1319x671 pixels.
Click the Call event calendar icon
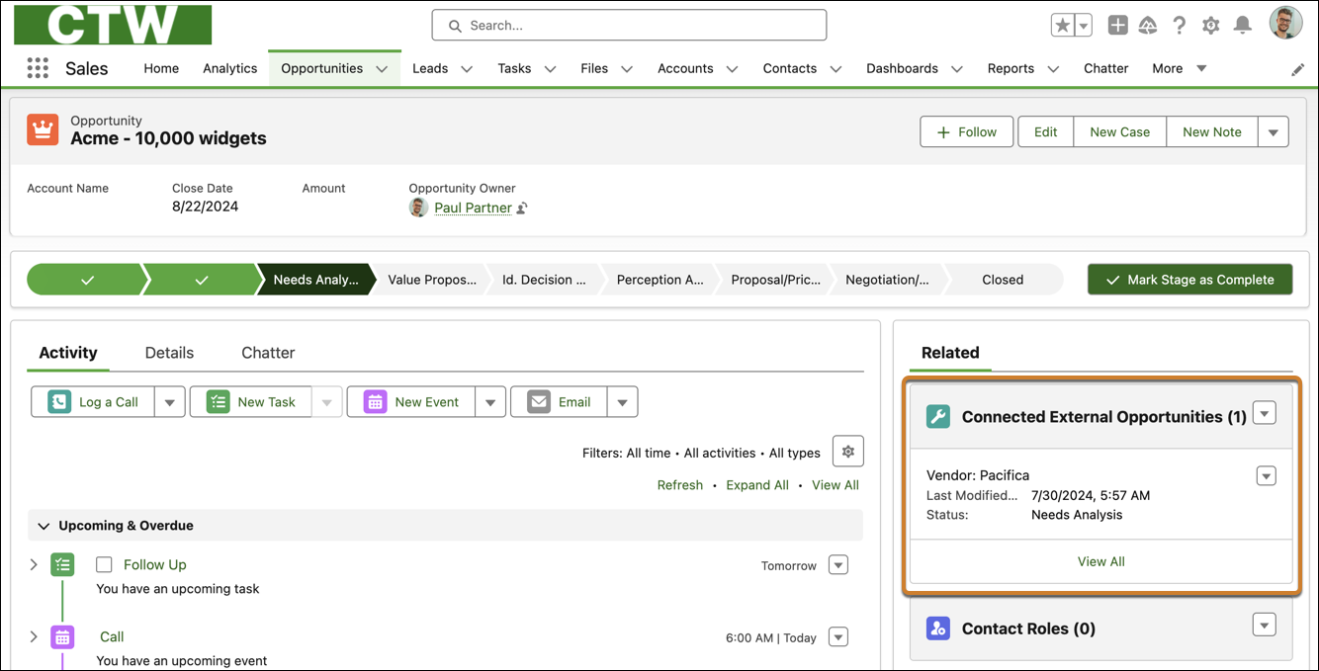[x=62, y=637]
